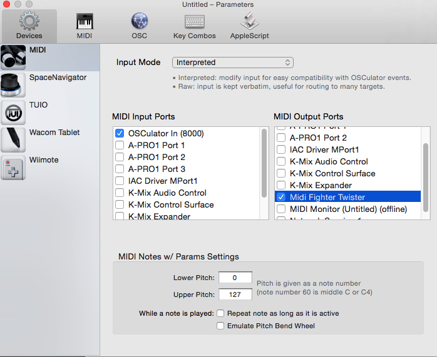Image resolution: width=437 pixels, height=357 pixels.
Task: Select MIDI device in sidebar list
Action: click(x=50, y=58)
